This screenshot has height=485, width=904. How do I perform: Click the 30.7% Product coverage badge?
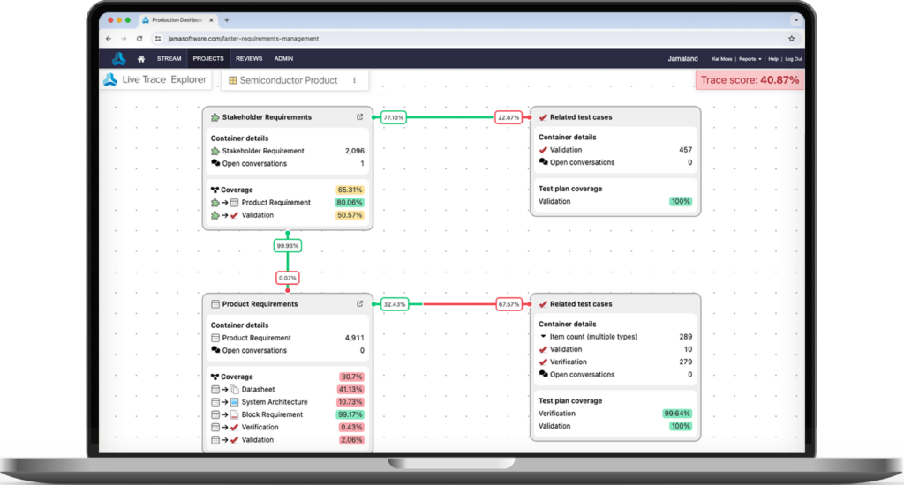coord(351,377)
